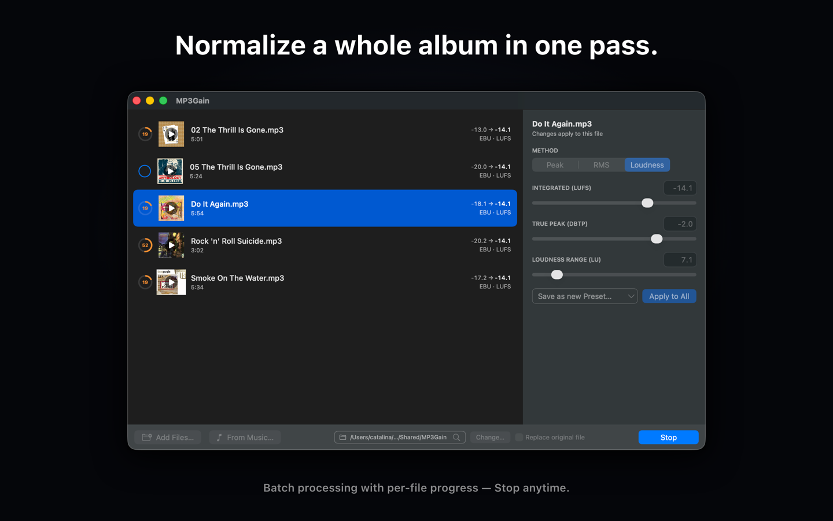Click the magnifier icon in the output path field
833x521 pixels.
click(x=456, y=438)
